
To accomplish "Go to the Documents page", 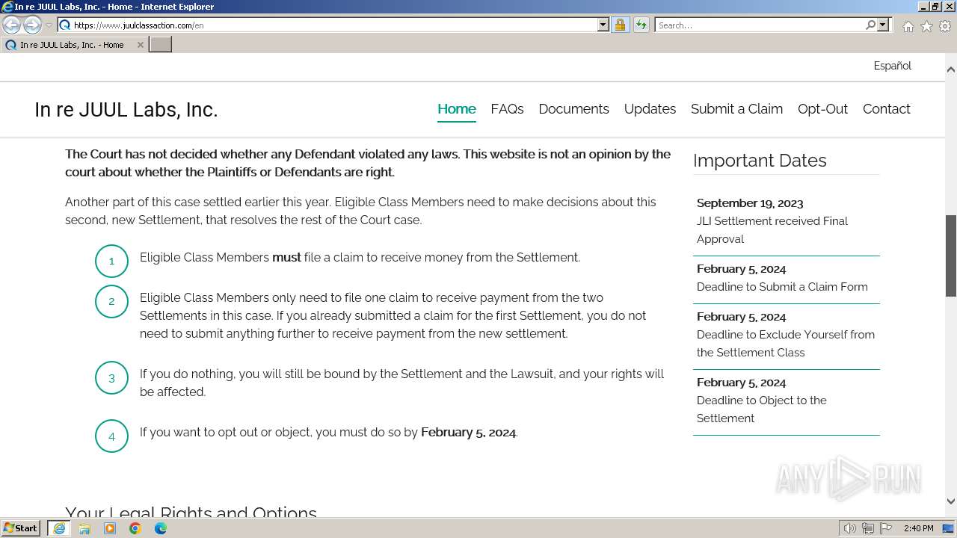I will click(573, 108).
